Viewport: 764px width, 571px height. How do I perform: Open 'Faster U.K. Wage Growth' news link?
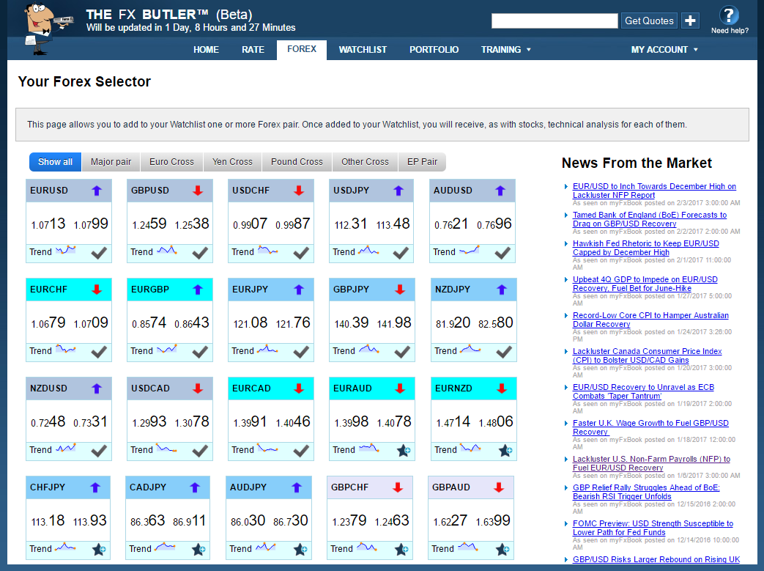pos(650,427)
